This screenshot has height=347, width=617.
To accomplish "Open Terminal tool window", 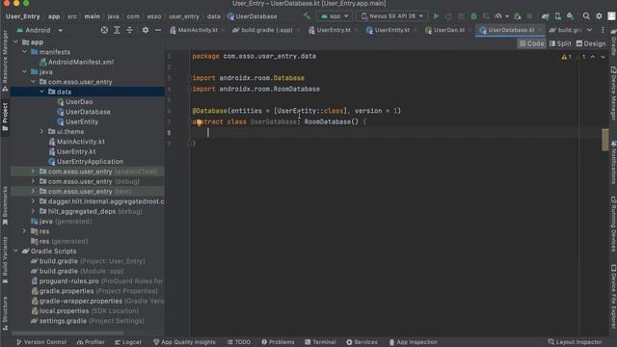I will point(320,342).
